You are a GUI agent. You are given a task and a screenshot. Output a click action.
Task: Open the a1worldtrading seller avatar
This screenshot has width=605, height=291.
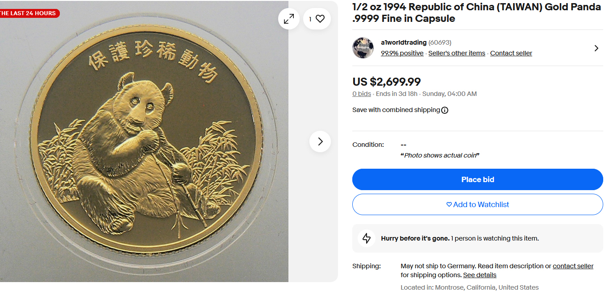click(x=363, y=48)
